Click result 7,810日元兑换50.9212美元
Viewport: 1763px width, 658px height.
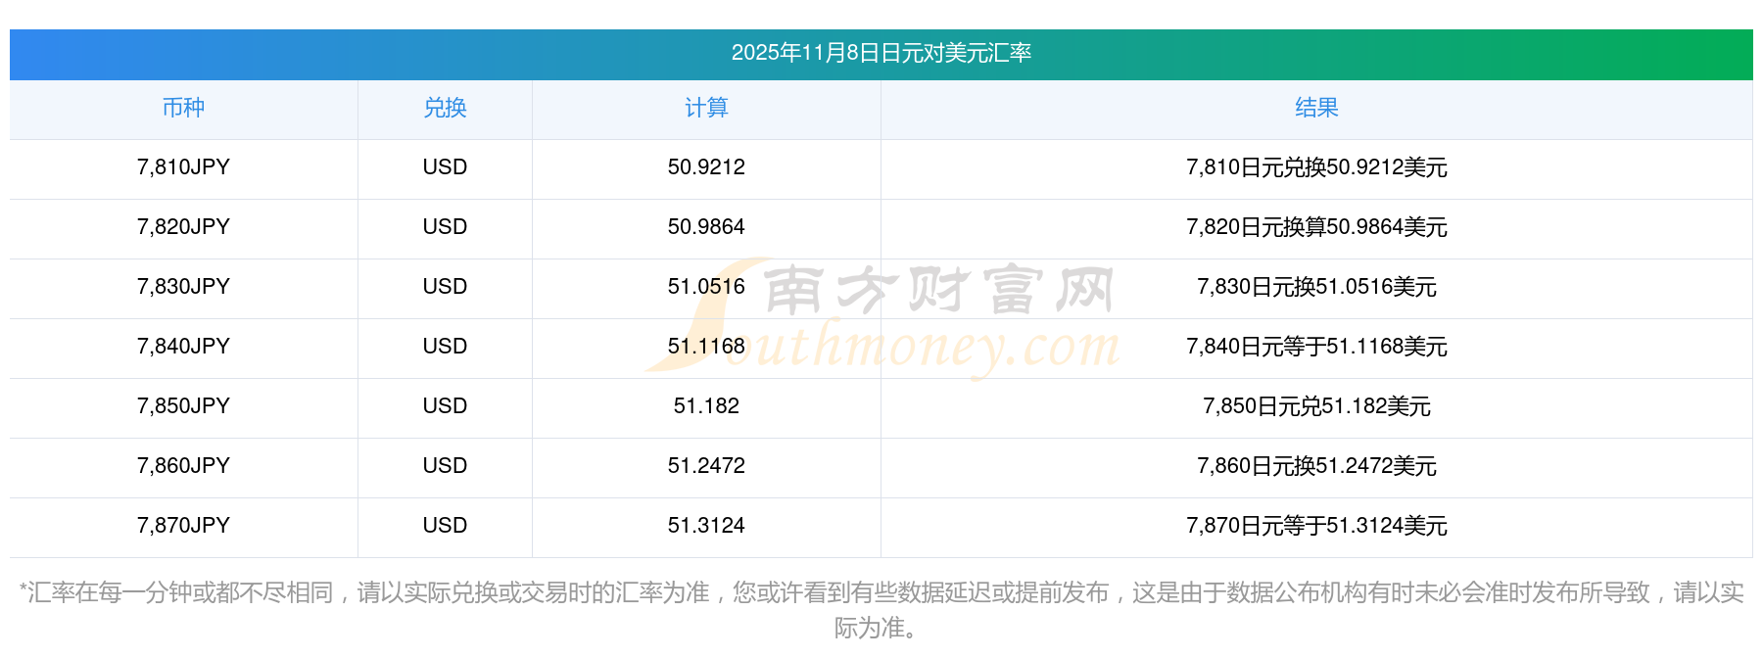click(x=1316, y=167)
